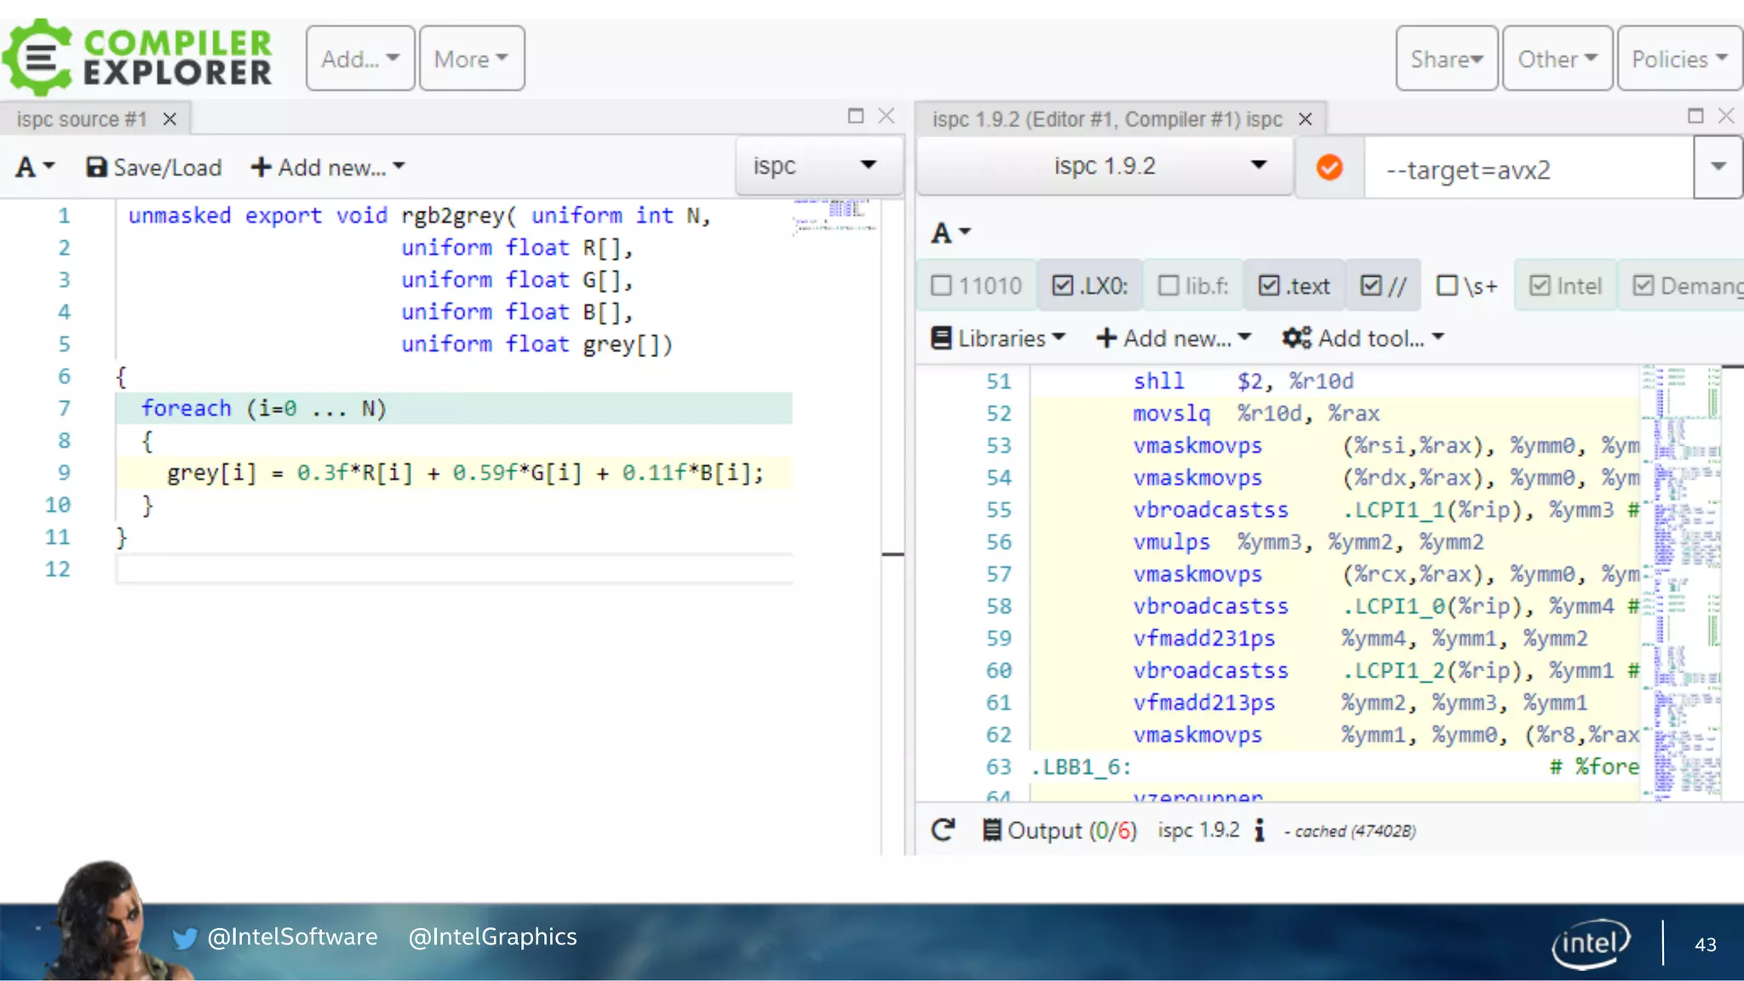
Task: Open the Other menu
Action: 1558,59
